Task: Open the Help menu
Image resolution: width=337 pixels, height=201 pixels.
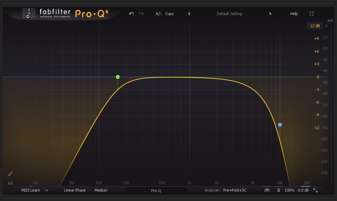Action: [294, 14]
